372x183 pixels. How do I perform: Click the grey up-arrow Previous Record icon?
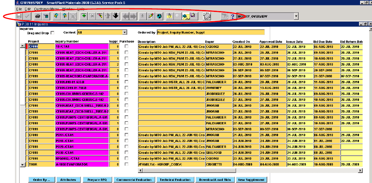tap(108, 16)
